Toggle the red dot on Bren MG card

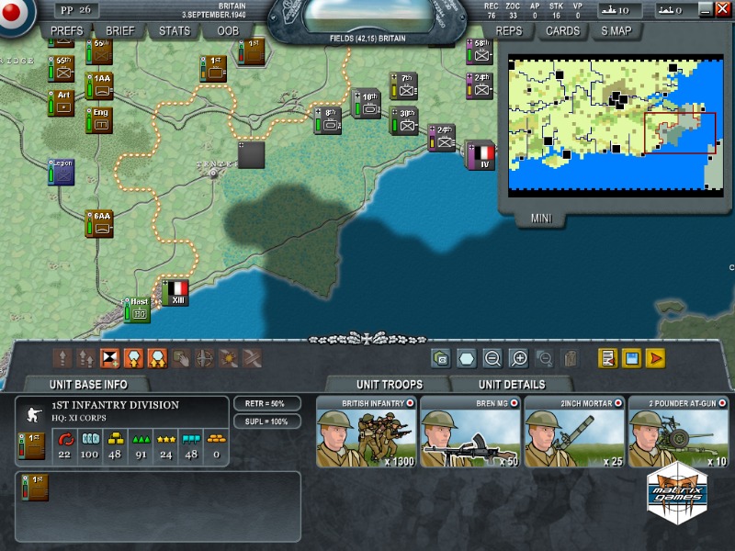coord(514,403)
